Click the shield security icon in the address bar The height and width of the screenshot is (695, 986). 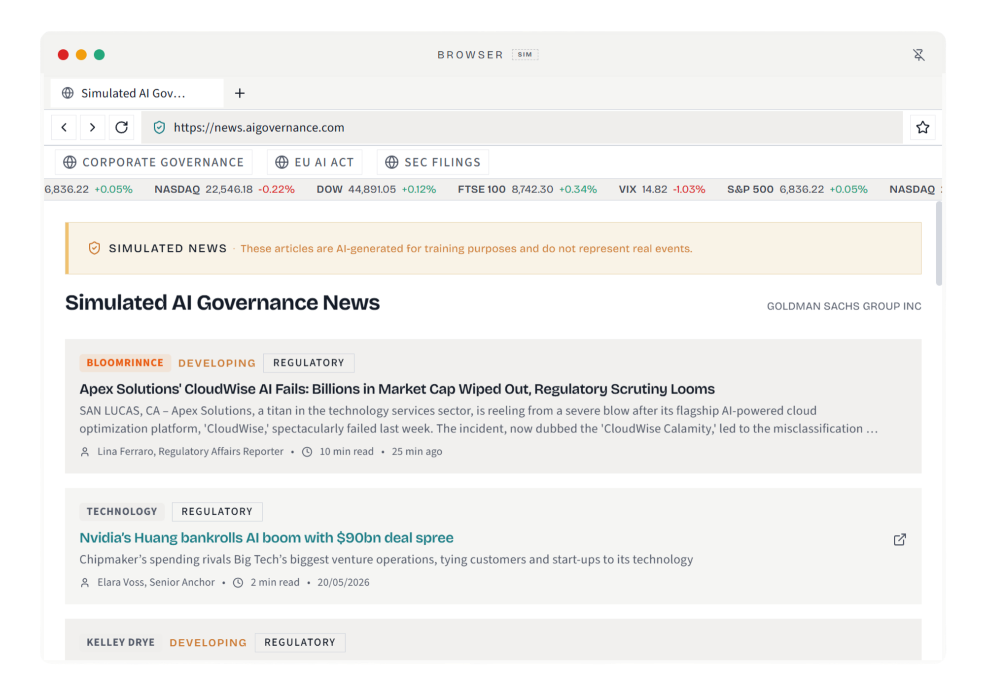[159, 128]
